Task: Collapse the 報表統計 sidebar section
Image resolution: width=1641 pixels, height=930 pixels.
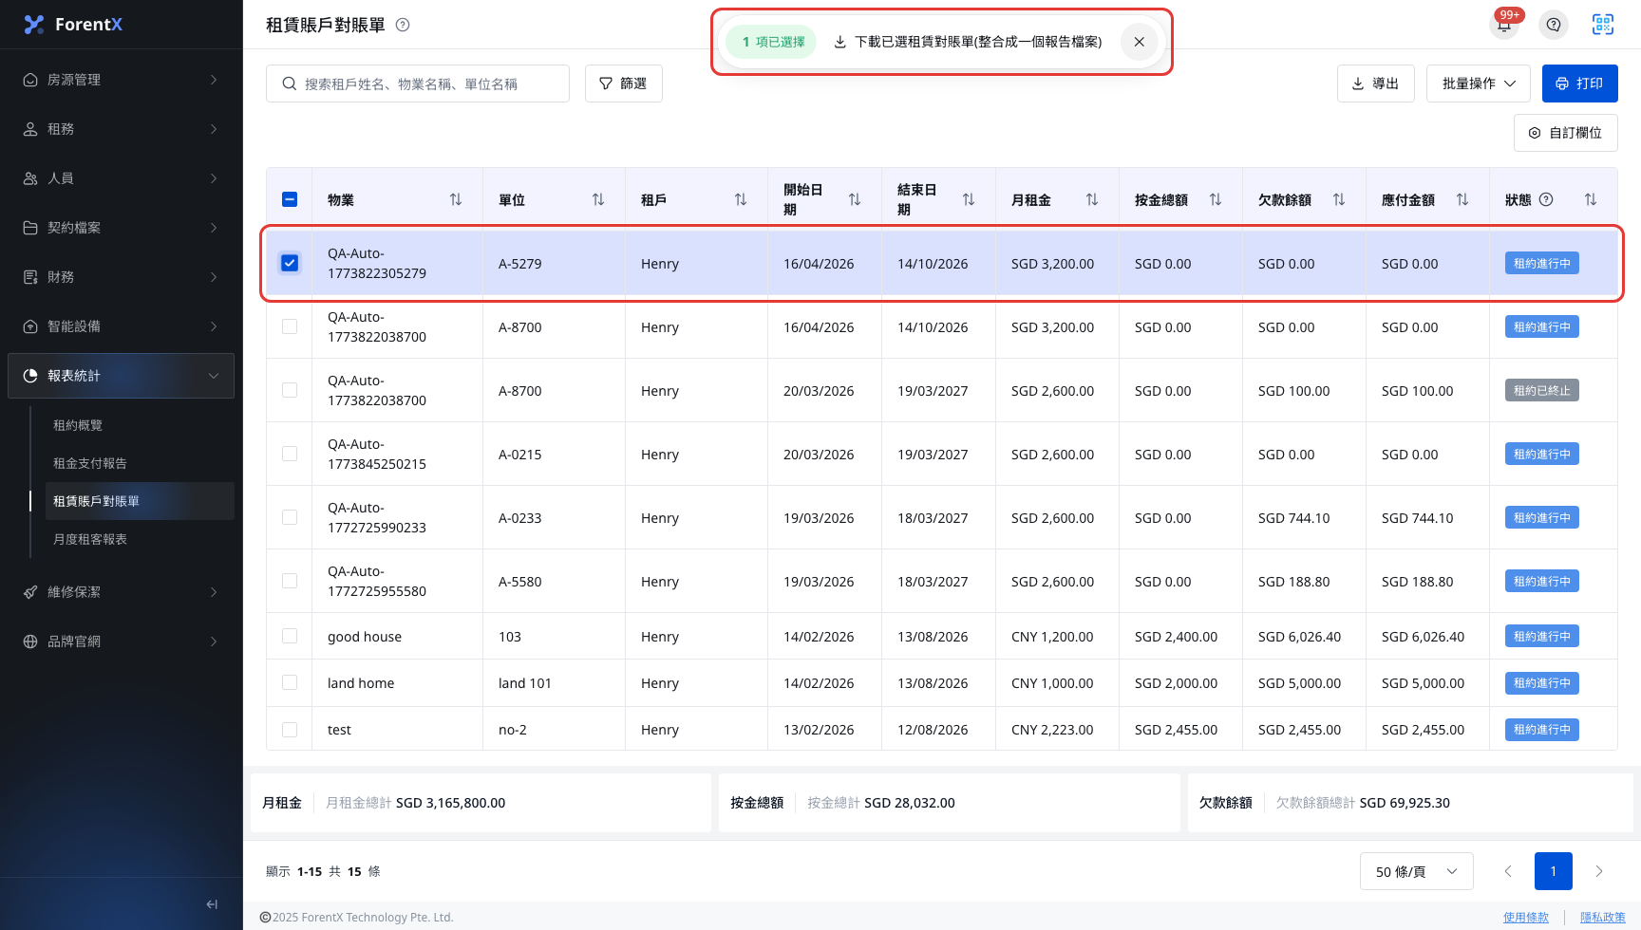Action: tap(121, 376)
